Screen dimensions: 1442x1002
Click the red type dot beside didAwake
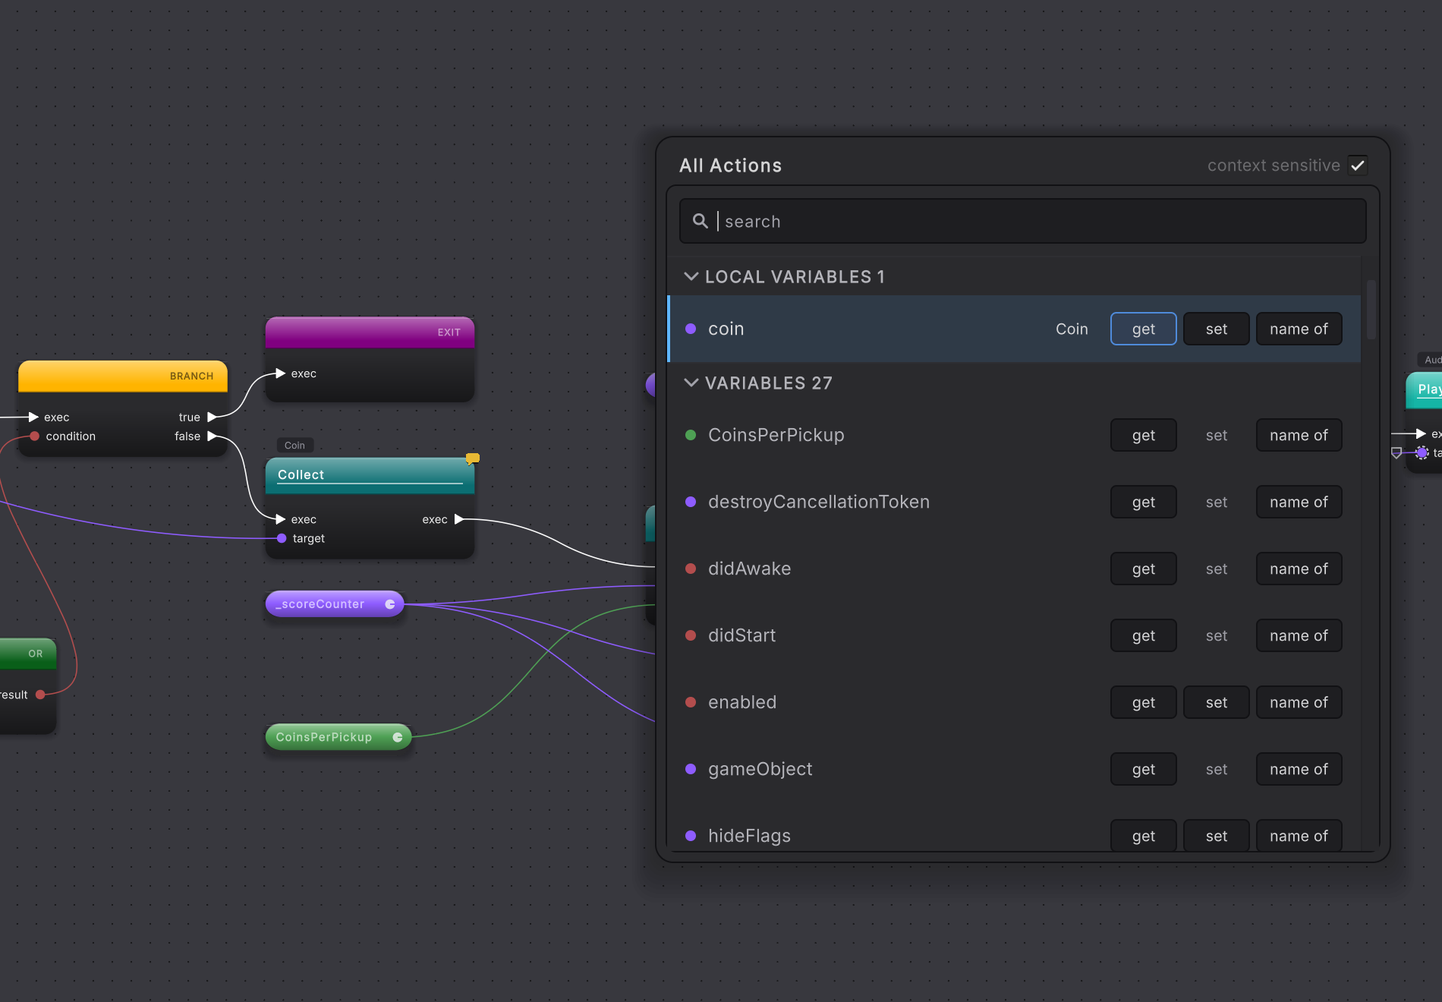point(691,569)
